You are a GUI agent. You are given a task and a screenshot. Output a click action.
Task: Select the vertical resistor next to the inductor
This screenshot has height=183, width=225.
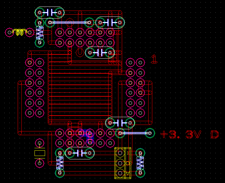39,33
